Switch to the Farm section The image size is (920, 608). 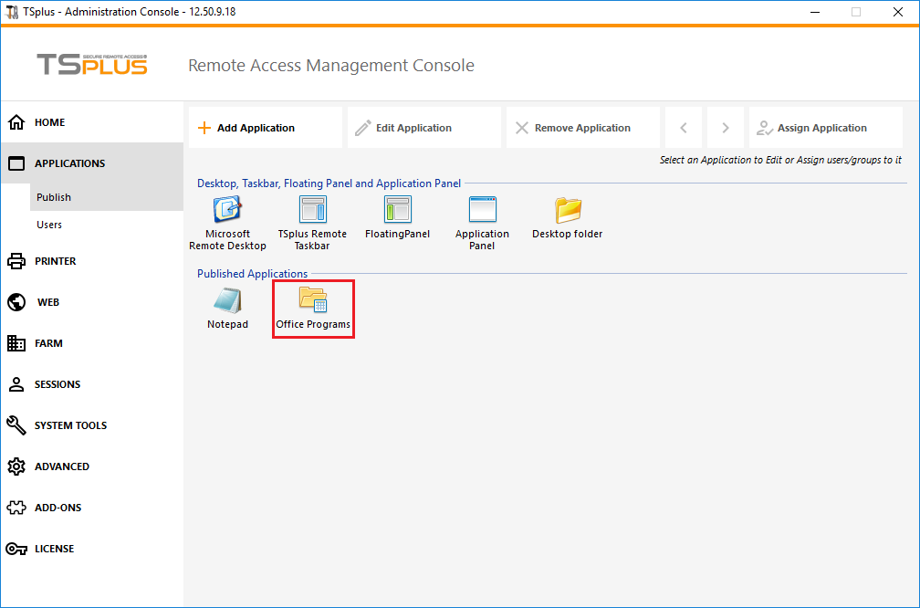[x=48, y=343]
